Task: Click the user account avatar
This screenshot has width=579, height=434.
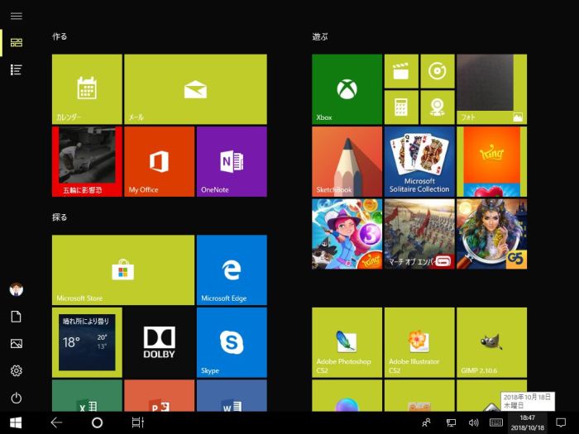Action: [x=16, y=289]
